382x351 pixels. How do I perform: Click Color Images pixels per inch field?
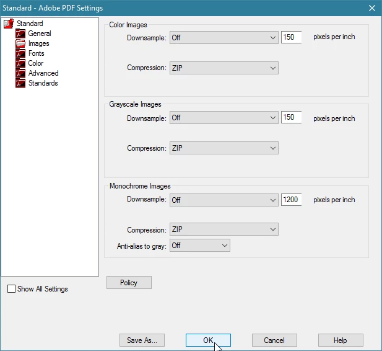pos(292,37)
